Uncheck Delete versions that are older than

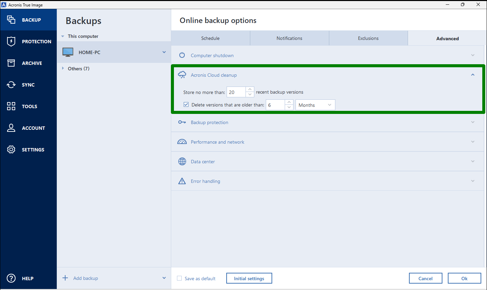coord(186,104)
